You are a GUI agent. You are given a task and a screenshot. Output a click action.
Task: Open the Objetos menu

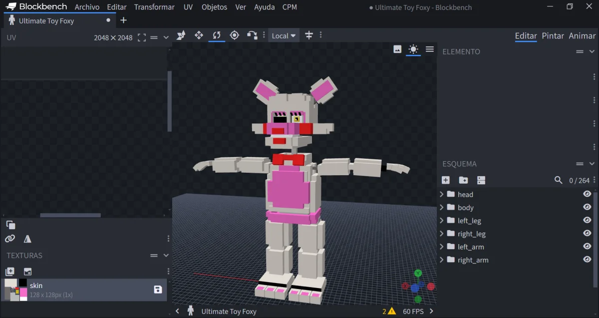click(214, 7)
